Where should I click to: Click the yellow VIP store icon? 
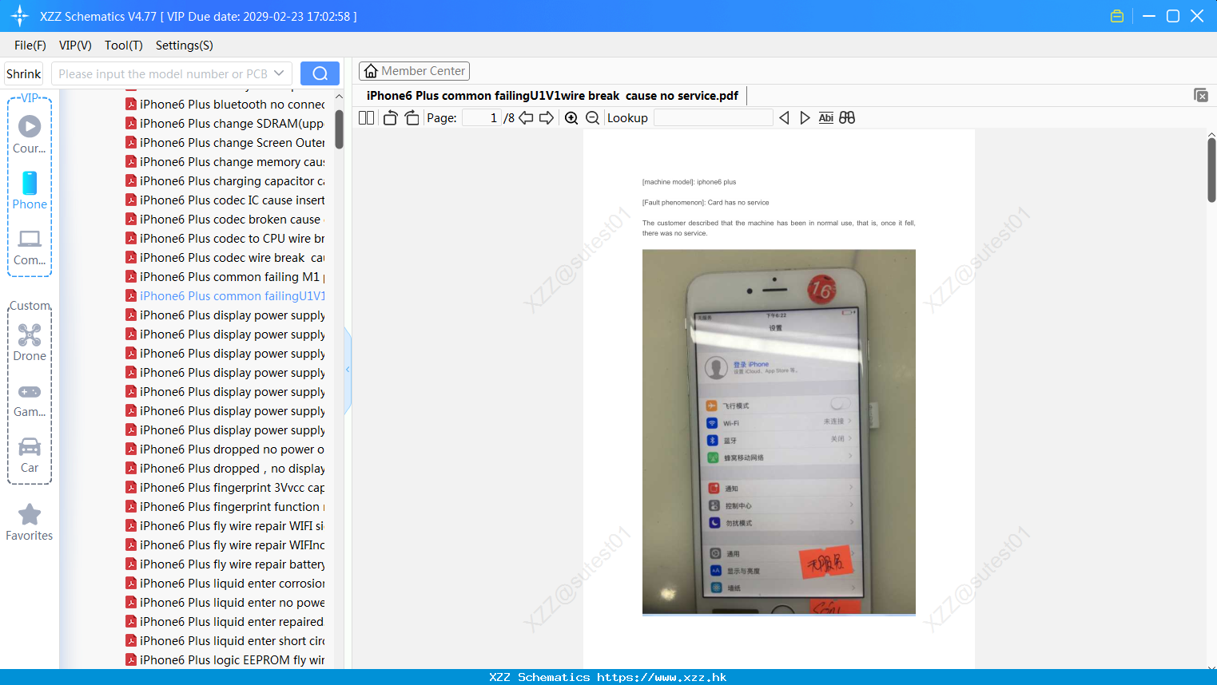tap(1117, 16)
